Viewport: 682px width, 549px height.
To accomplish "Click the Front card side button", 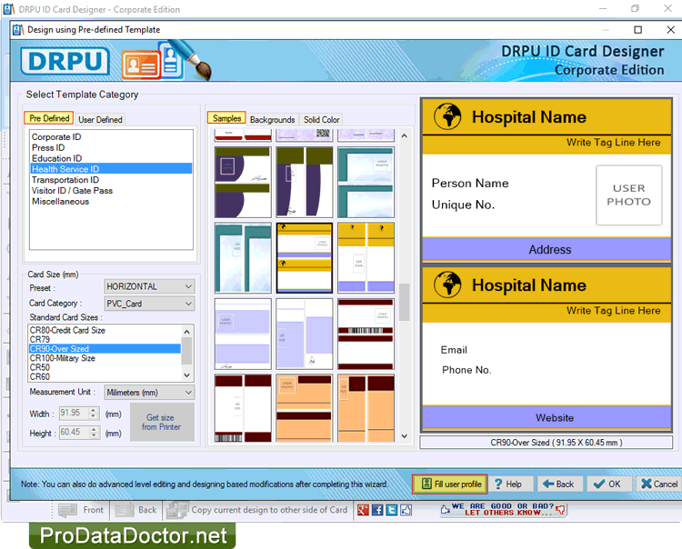I will (x=81, y=510).
